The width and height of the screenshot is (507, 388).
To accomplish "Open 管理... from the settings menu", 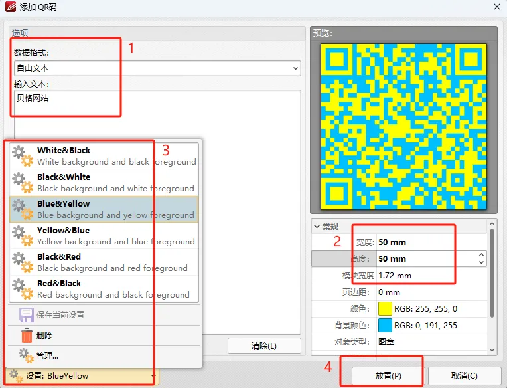I will point(104,355).
